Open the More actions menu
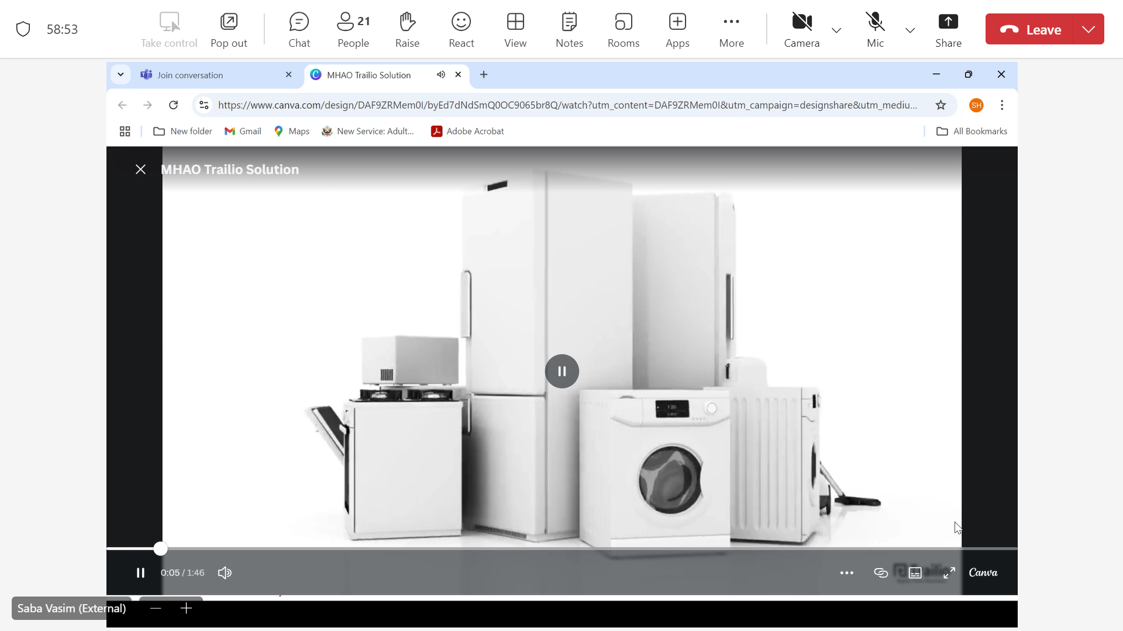 (731, 29)
